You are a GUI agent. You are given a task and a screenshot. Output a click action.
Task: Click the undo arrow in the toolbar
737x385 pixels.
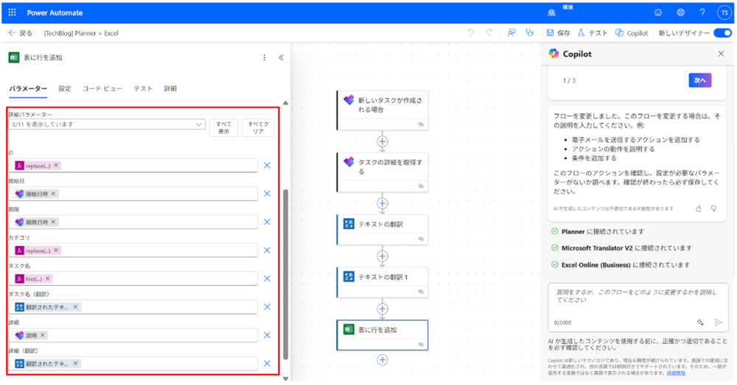[471, 33]
